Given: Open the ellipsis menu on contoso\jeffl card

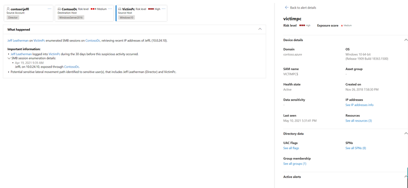Looking at the screenshot, I should pos(49,9).
